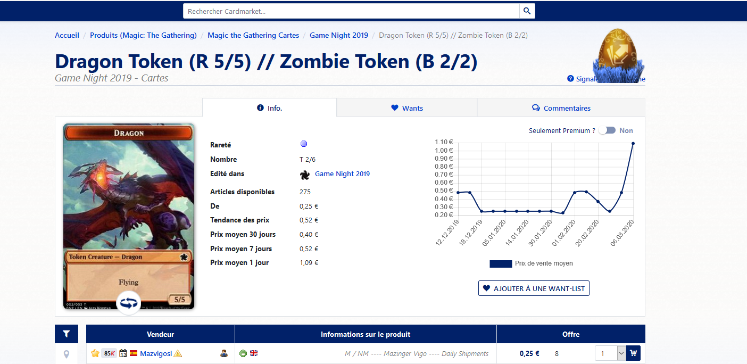Open Magic the Gathering Cartes breadcrumb
Viewport: 747px width, 364px height.
click(x=253, y=35)
